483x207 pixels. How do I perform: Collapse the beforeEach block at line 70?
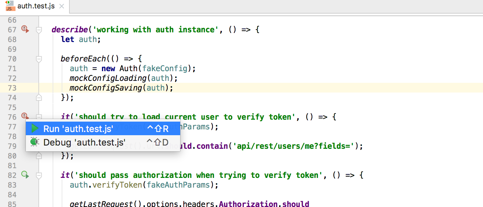[x=39, y=59]
